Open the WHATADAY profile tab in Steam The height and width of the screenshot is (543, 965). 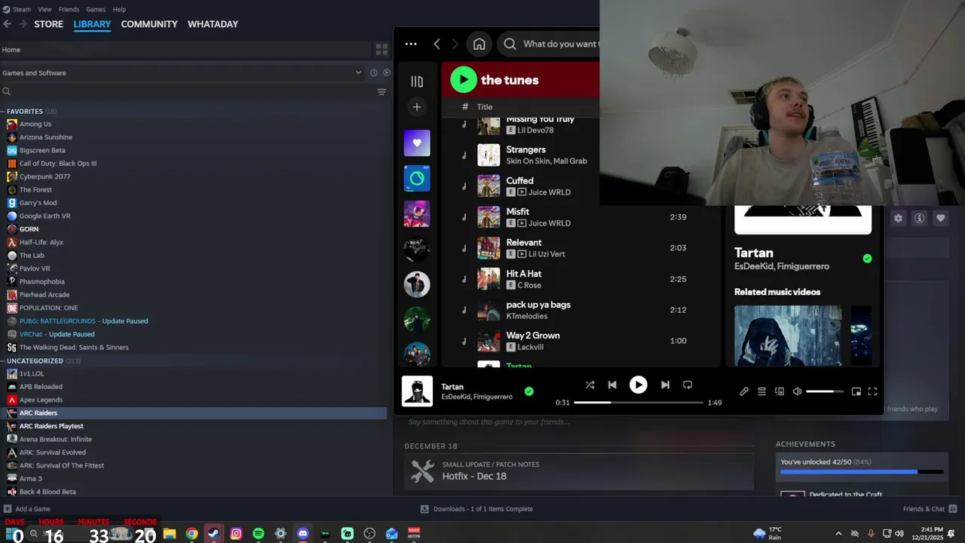coord(213,24)
